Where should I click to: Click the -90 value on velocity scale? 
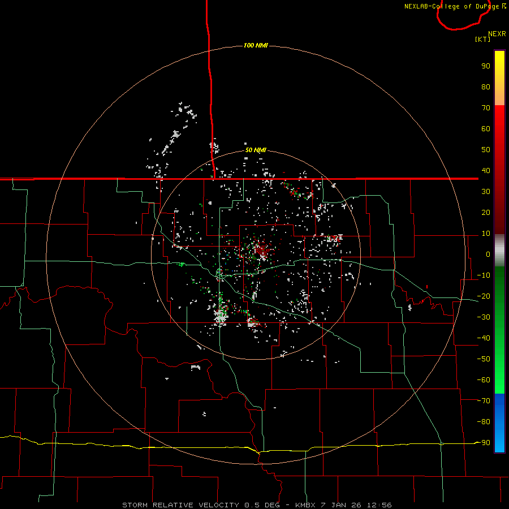coord(484,443)
